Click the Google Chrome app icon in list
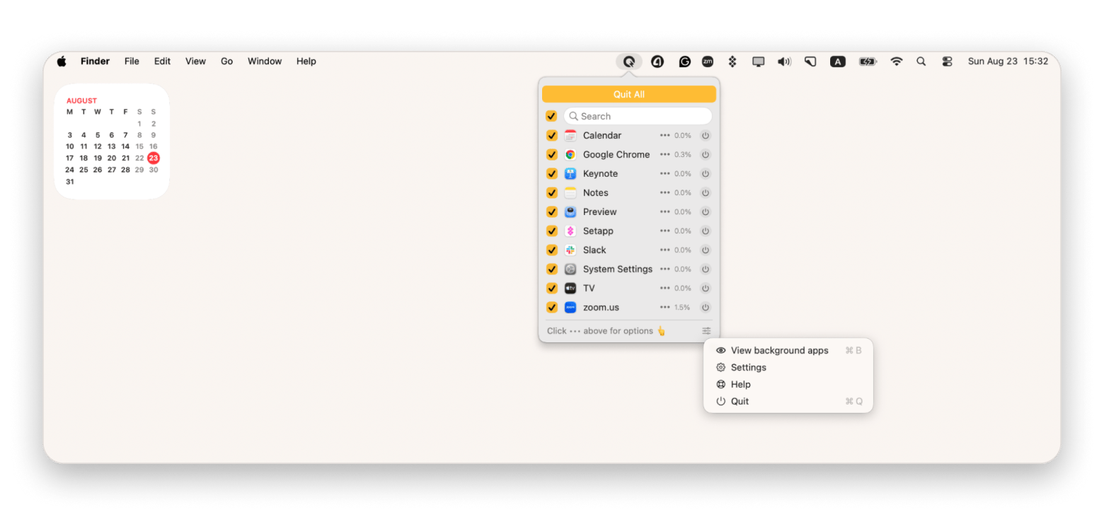Viewport: 1104px width, 529px height. (570, 155)
